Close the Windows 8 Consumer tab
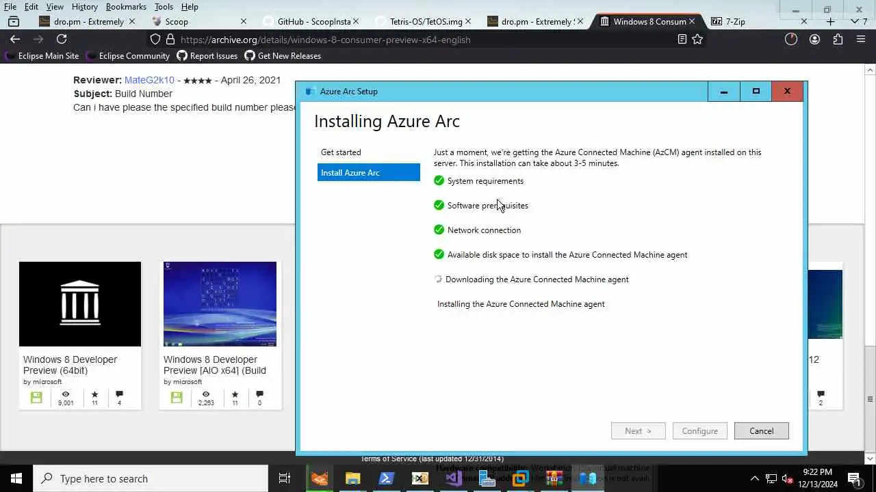This screenshot has width=876, height=492. (x=692, y=22)
